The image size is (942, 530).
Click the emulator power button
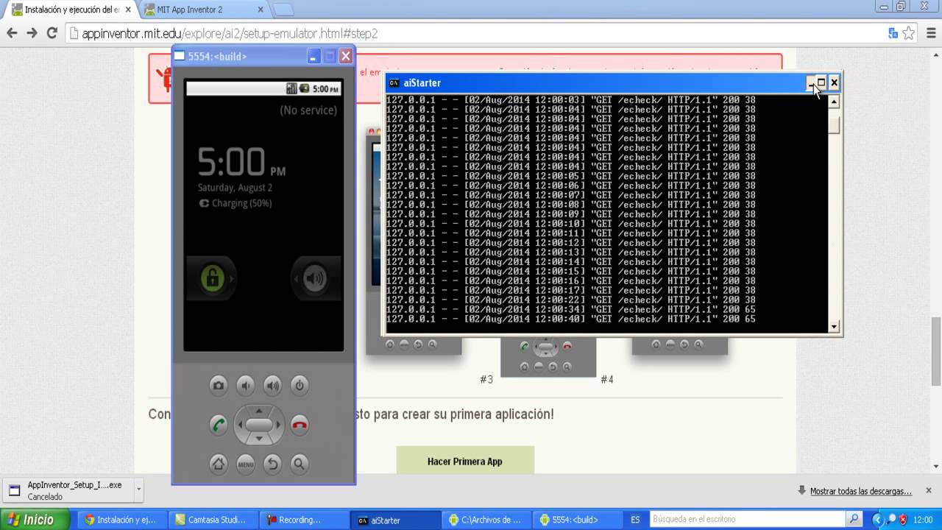299,385
